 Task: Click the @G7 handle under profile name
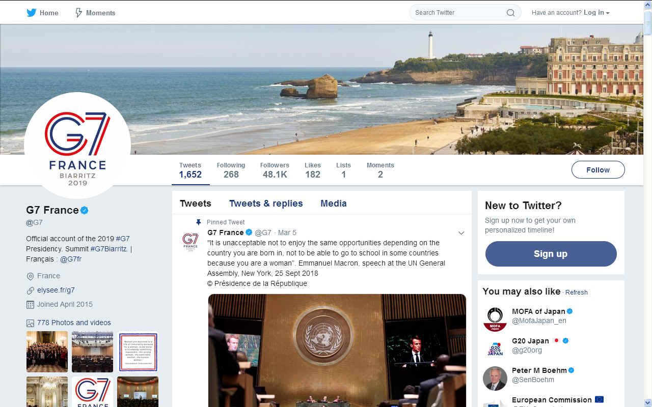point(34,222)
